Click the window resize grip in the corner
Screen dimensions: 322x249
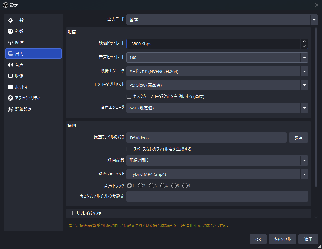coord(319,246)
